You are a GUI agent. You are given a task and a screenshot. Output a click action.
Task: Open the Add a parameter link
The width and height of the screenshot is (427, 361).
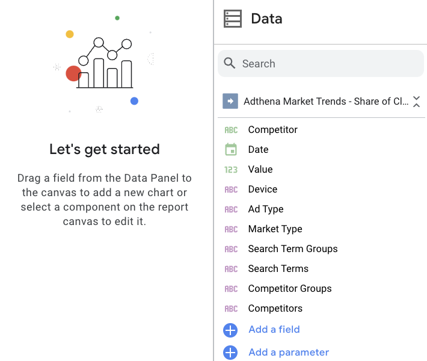(289, 353)
